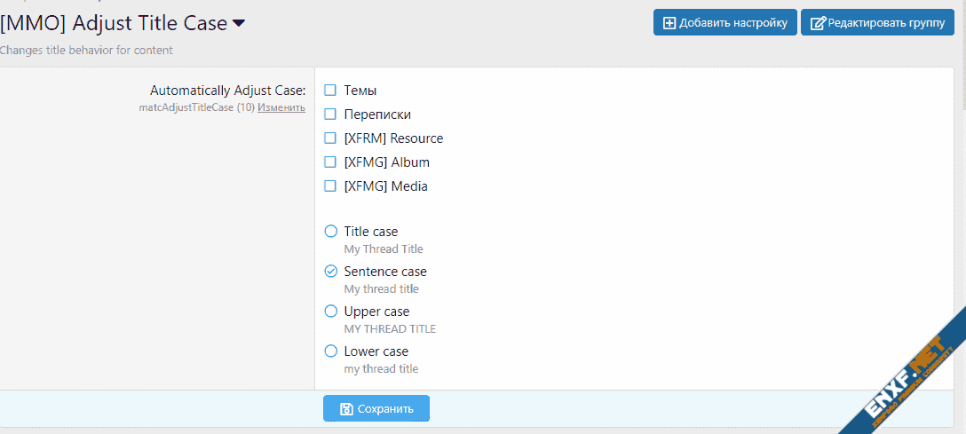Tick the Переписки checkbox
966x434 pixels.
pyautogui.click(x=330, y=114)
